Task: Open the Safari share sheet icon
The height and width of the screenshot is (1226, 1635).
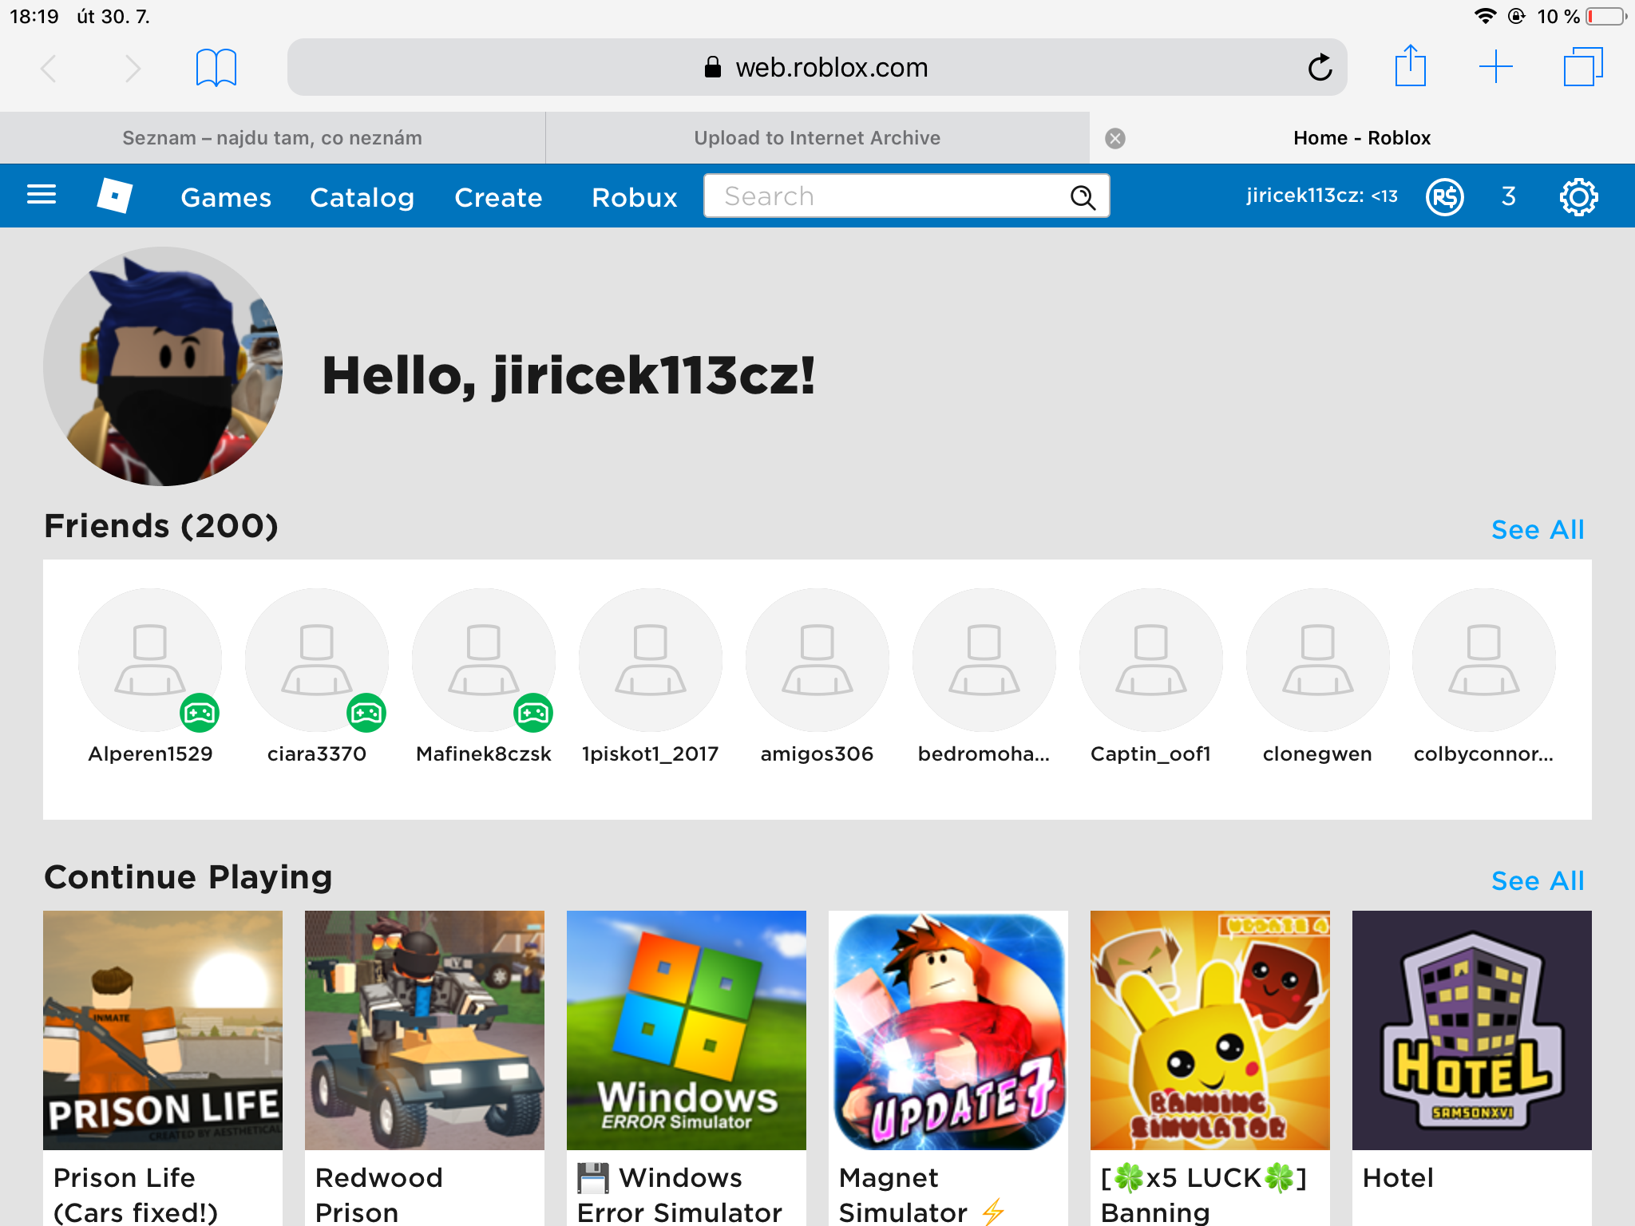Action: 1410,65
